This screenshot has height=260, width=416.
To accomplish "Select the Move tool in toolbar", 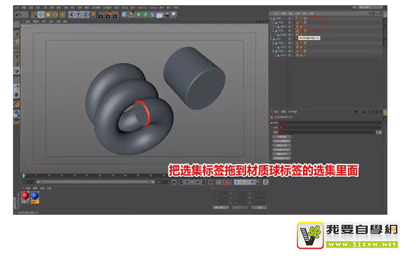I will [x=41, y=15].
